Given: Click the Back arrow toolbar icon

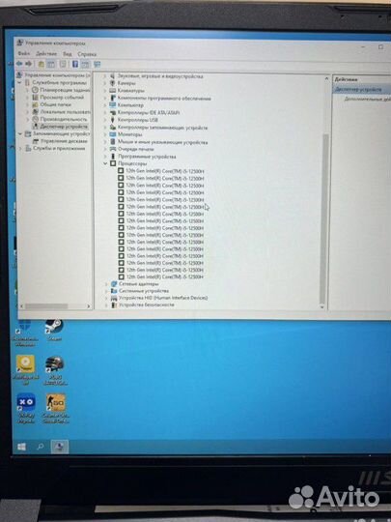Looking at the screenshot, I should pos(19,63).
